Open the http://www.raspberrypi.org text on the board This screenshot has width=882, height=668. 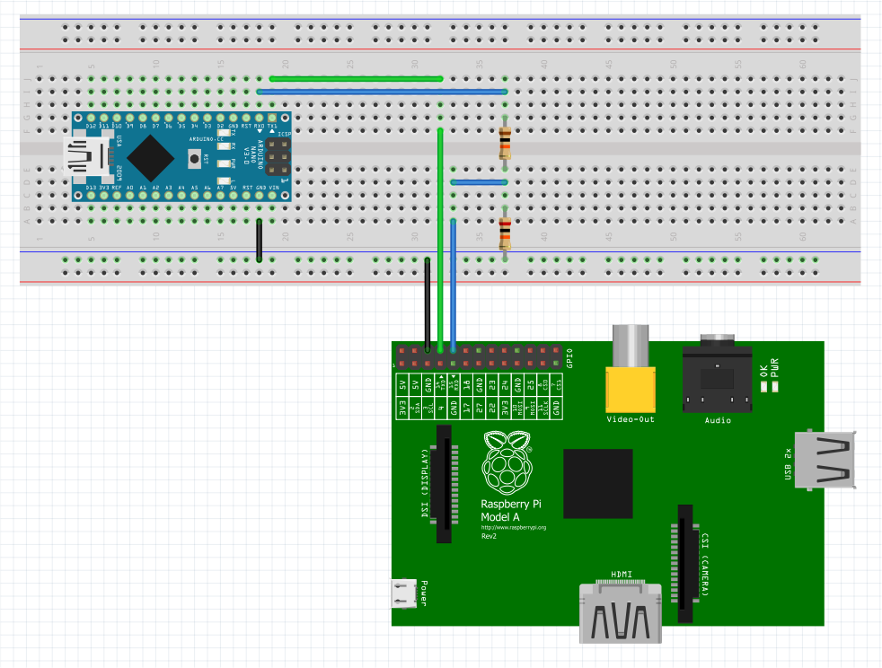point(514,527)
